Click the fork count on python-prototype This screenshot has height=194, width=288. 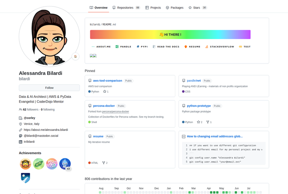point(209,122)
